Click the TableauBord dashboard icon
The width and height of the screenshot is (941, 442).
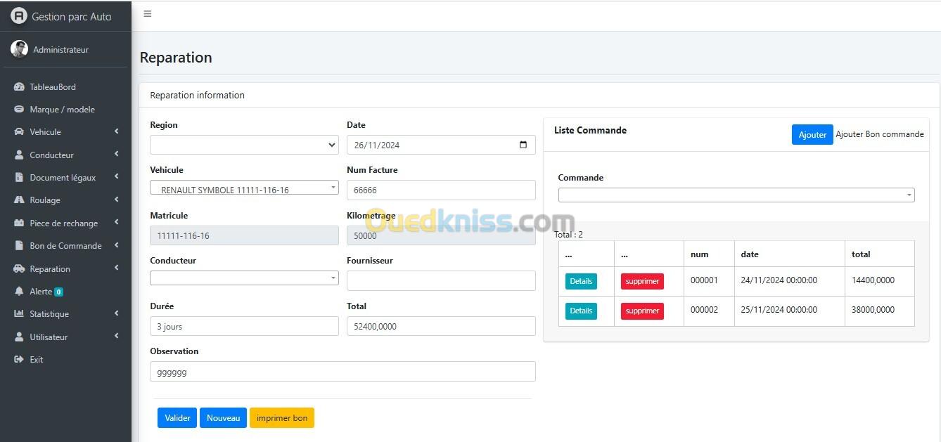(x=19, y=87)
